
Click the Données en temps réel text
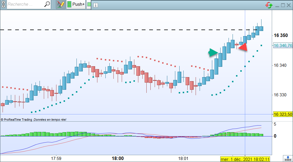coord(50,120)
